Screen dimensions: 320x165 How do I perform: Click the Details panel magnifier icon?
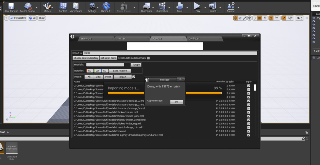coord(314,58)
